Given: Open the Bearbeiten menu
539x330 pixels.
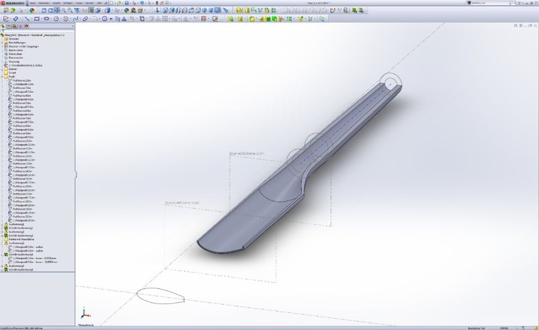Looking at the screenshot, I should pos(43,3).
